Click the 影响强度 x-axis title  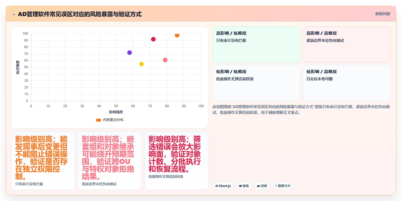tap(116, 112)
